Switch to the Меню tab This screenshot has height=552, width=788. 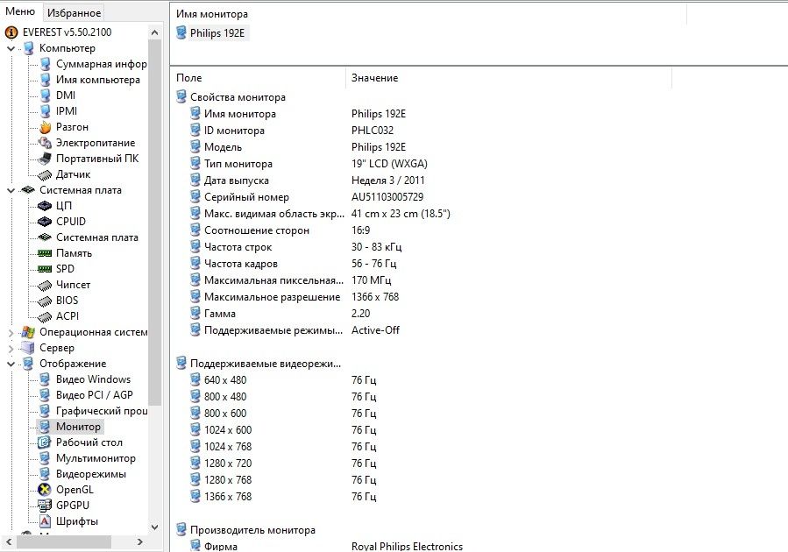[x=20, y=11]
